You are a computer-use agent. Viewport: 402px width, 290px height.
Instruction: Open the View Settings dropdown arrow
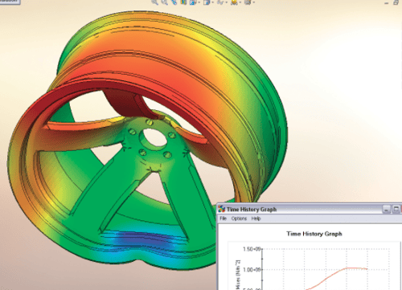(254, 2)
